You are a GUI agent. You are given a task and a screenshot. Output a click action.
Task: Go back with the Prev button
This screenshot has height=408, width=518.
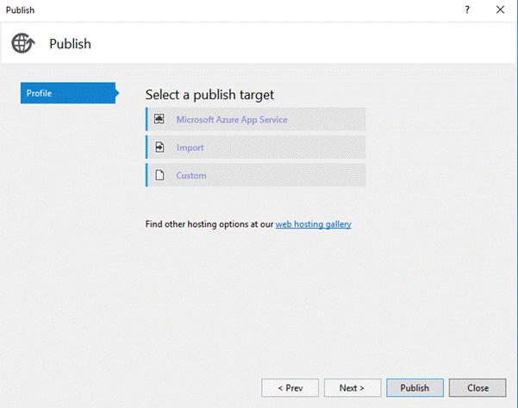290,388
